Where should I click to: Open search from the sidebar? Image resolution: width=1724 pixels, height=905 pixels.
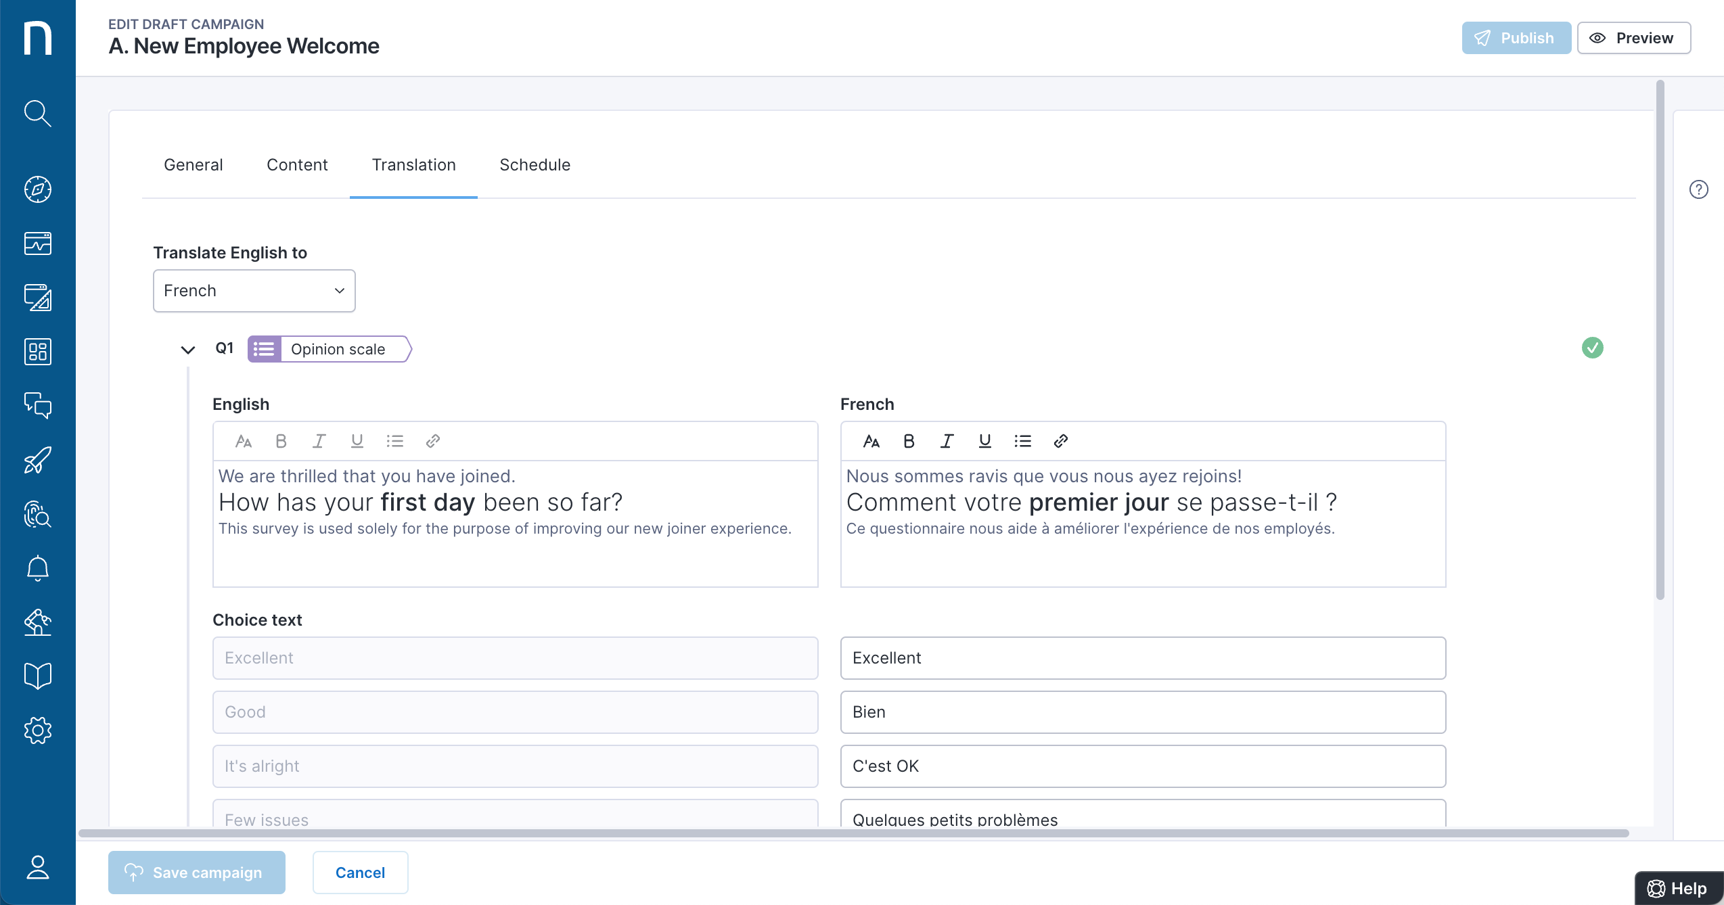tap(38, 114)
